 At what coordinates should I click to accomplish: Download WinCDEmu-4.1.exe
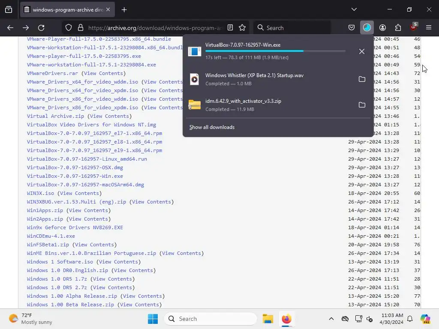coord(51,236)
